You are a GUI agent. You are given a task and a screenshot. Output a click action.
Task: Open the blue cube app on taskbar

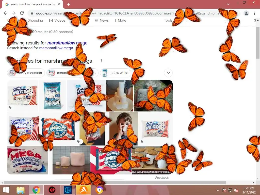(68, 190)
